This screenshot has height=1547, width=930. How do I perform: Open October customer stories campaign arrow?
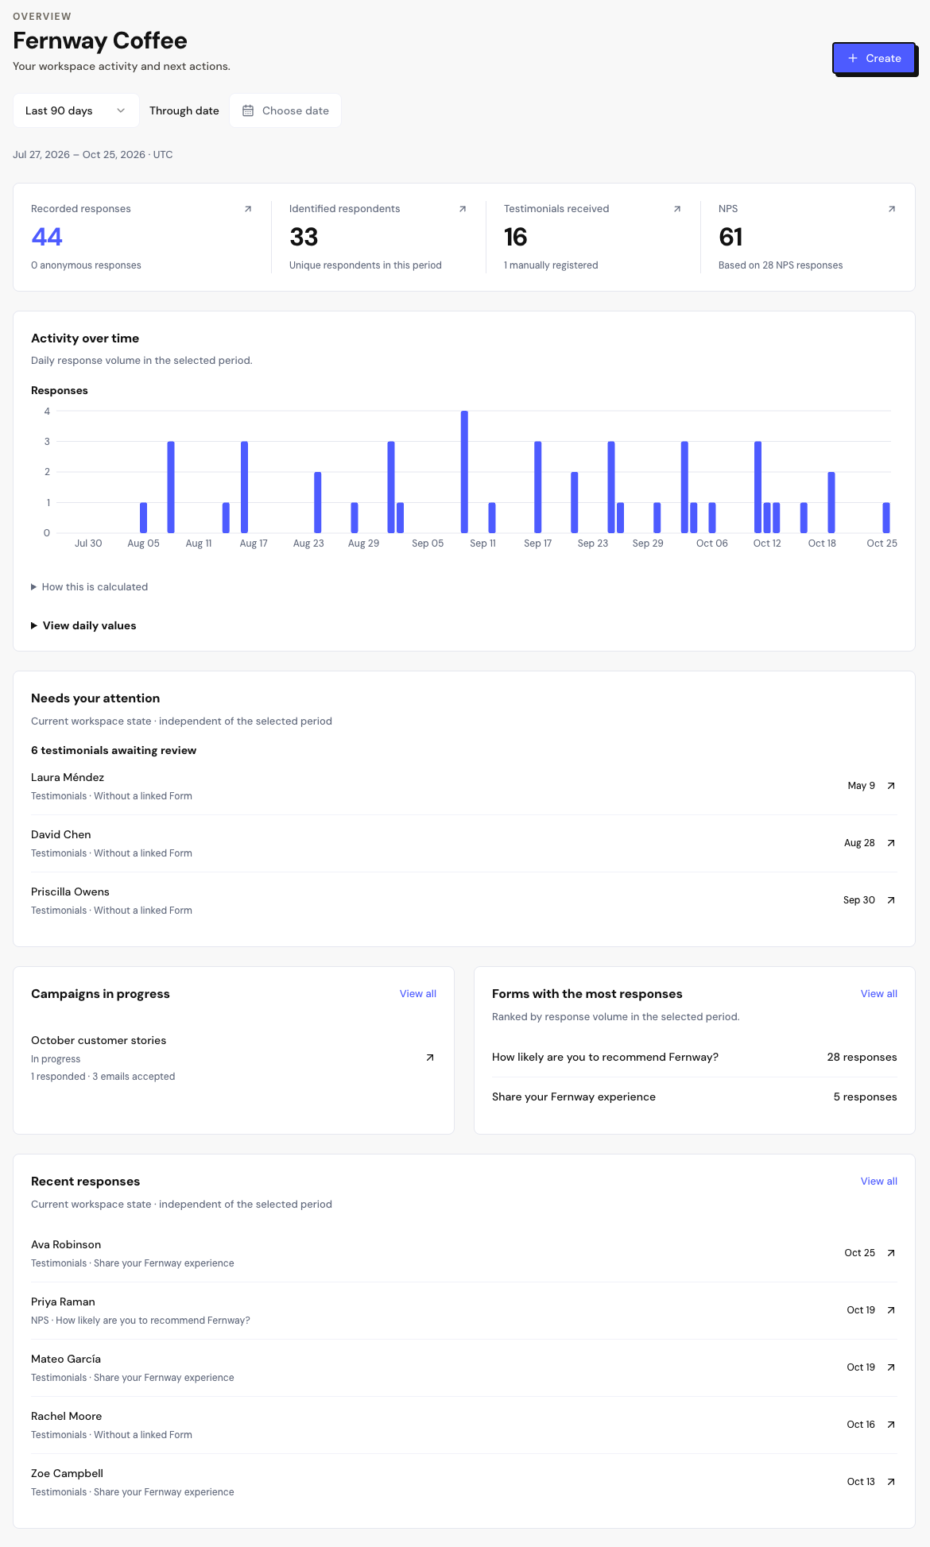click(x=430, y=1058)
